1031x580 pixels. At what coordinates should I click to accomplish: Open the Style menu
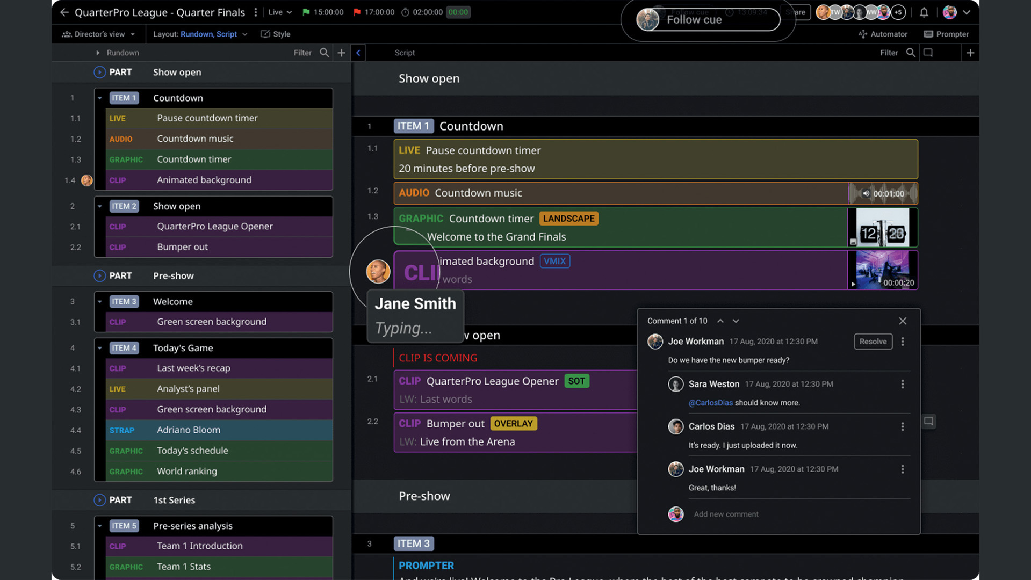pyautogui.click(x=276, y=34)
